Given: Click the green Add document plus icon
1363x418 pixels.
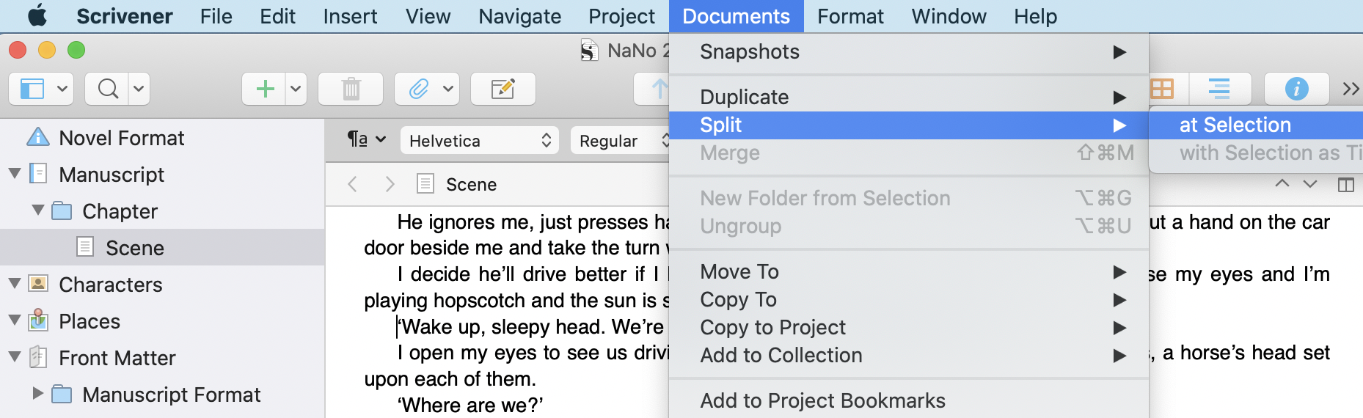Looking at the screenshot, I should [265, 89].
